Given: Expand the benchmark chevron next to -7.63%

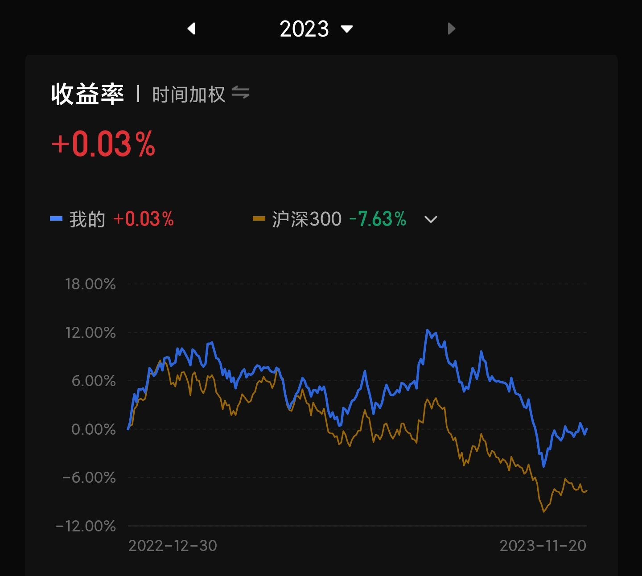Looking at the screenshot, I should tap(431, 219).
